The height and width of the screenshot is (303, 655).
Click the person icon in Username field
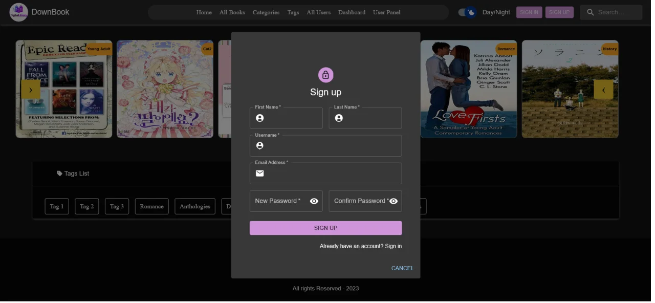point(260,146)
